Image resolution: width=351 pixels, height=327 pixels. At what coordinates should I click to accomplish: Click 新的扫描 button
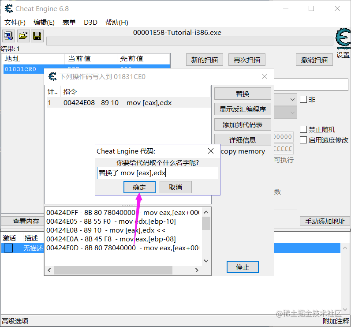coord(204,60)
